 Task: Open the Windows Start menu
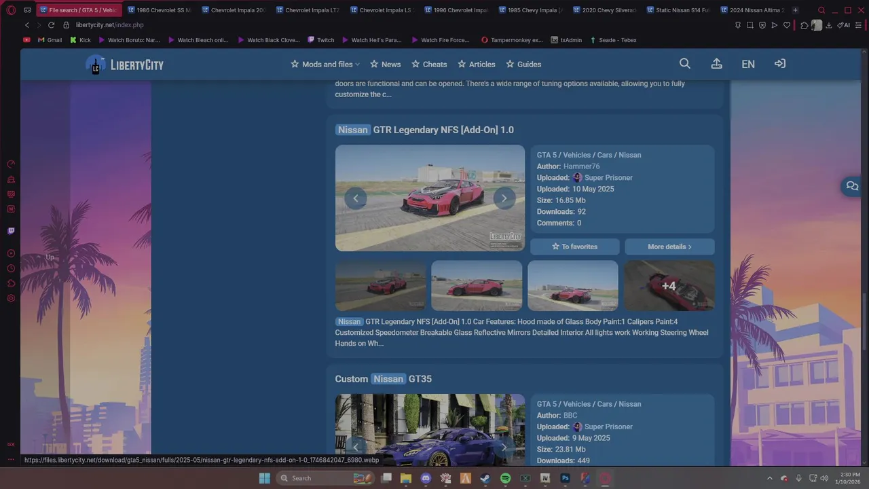coord(265,478)
